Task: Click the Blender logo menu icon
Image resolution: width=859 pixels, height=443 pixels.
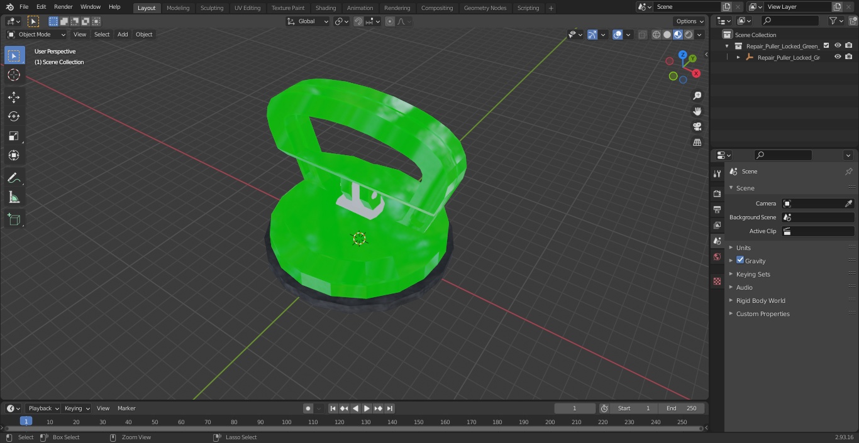Action: [x=9, y=7]
